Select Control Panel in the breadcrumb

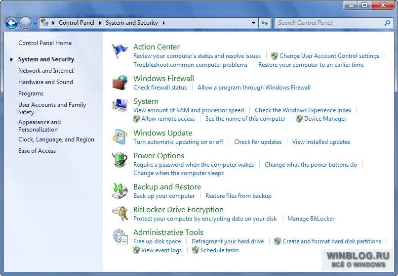click(x=77, y=23)
